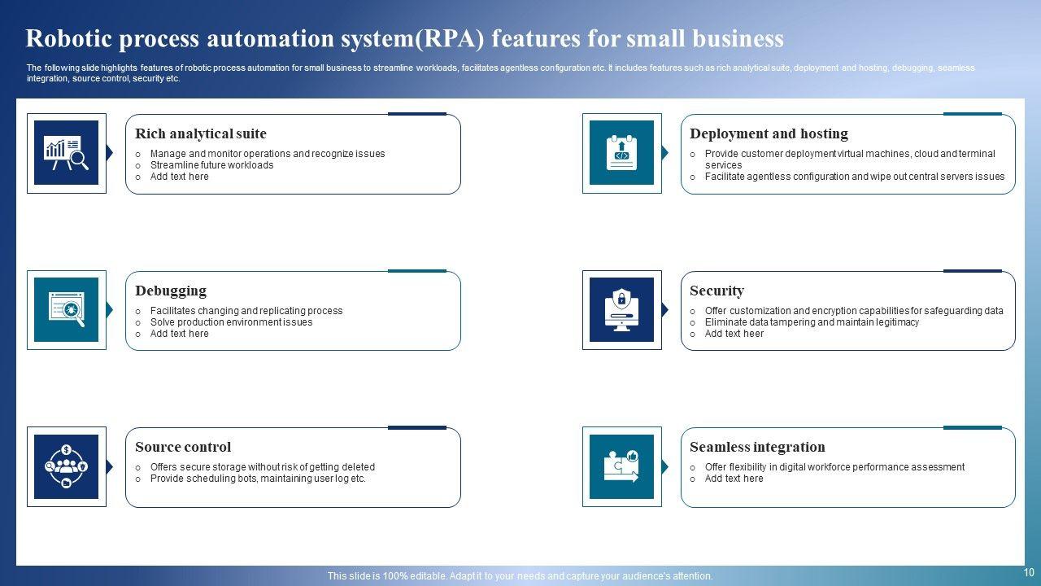This screenshot has width=1041, height=586.
Task: Select the 'Add text heer' bullet under Security
Action: 734,334
